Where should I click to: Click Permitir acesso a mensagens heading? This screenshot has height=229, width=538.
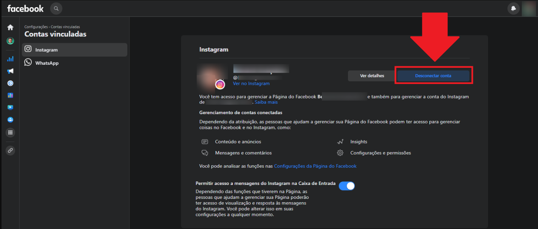click(x=265, y=183)
